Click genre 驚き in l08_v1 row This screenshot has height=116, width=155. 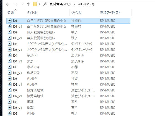(74, 108)
